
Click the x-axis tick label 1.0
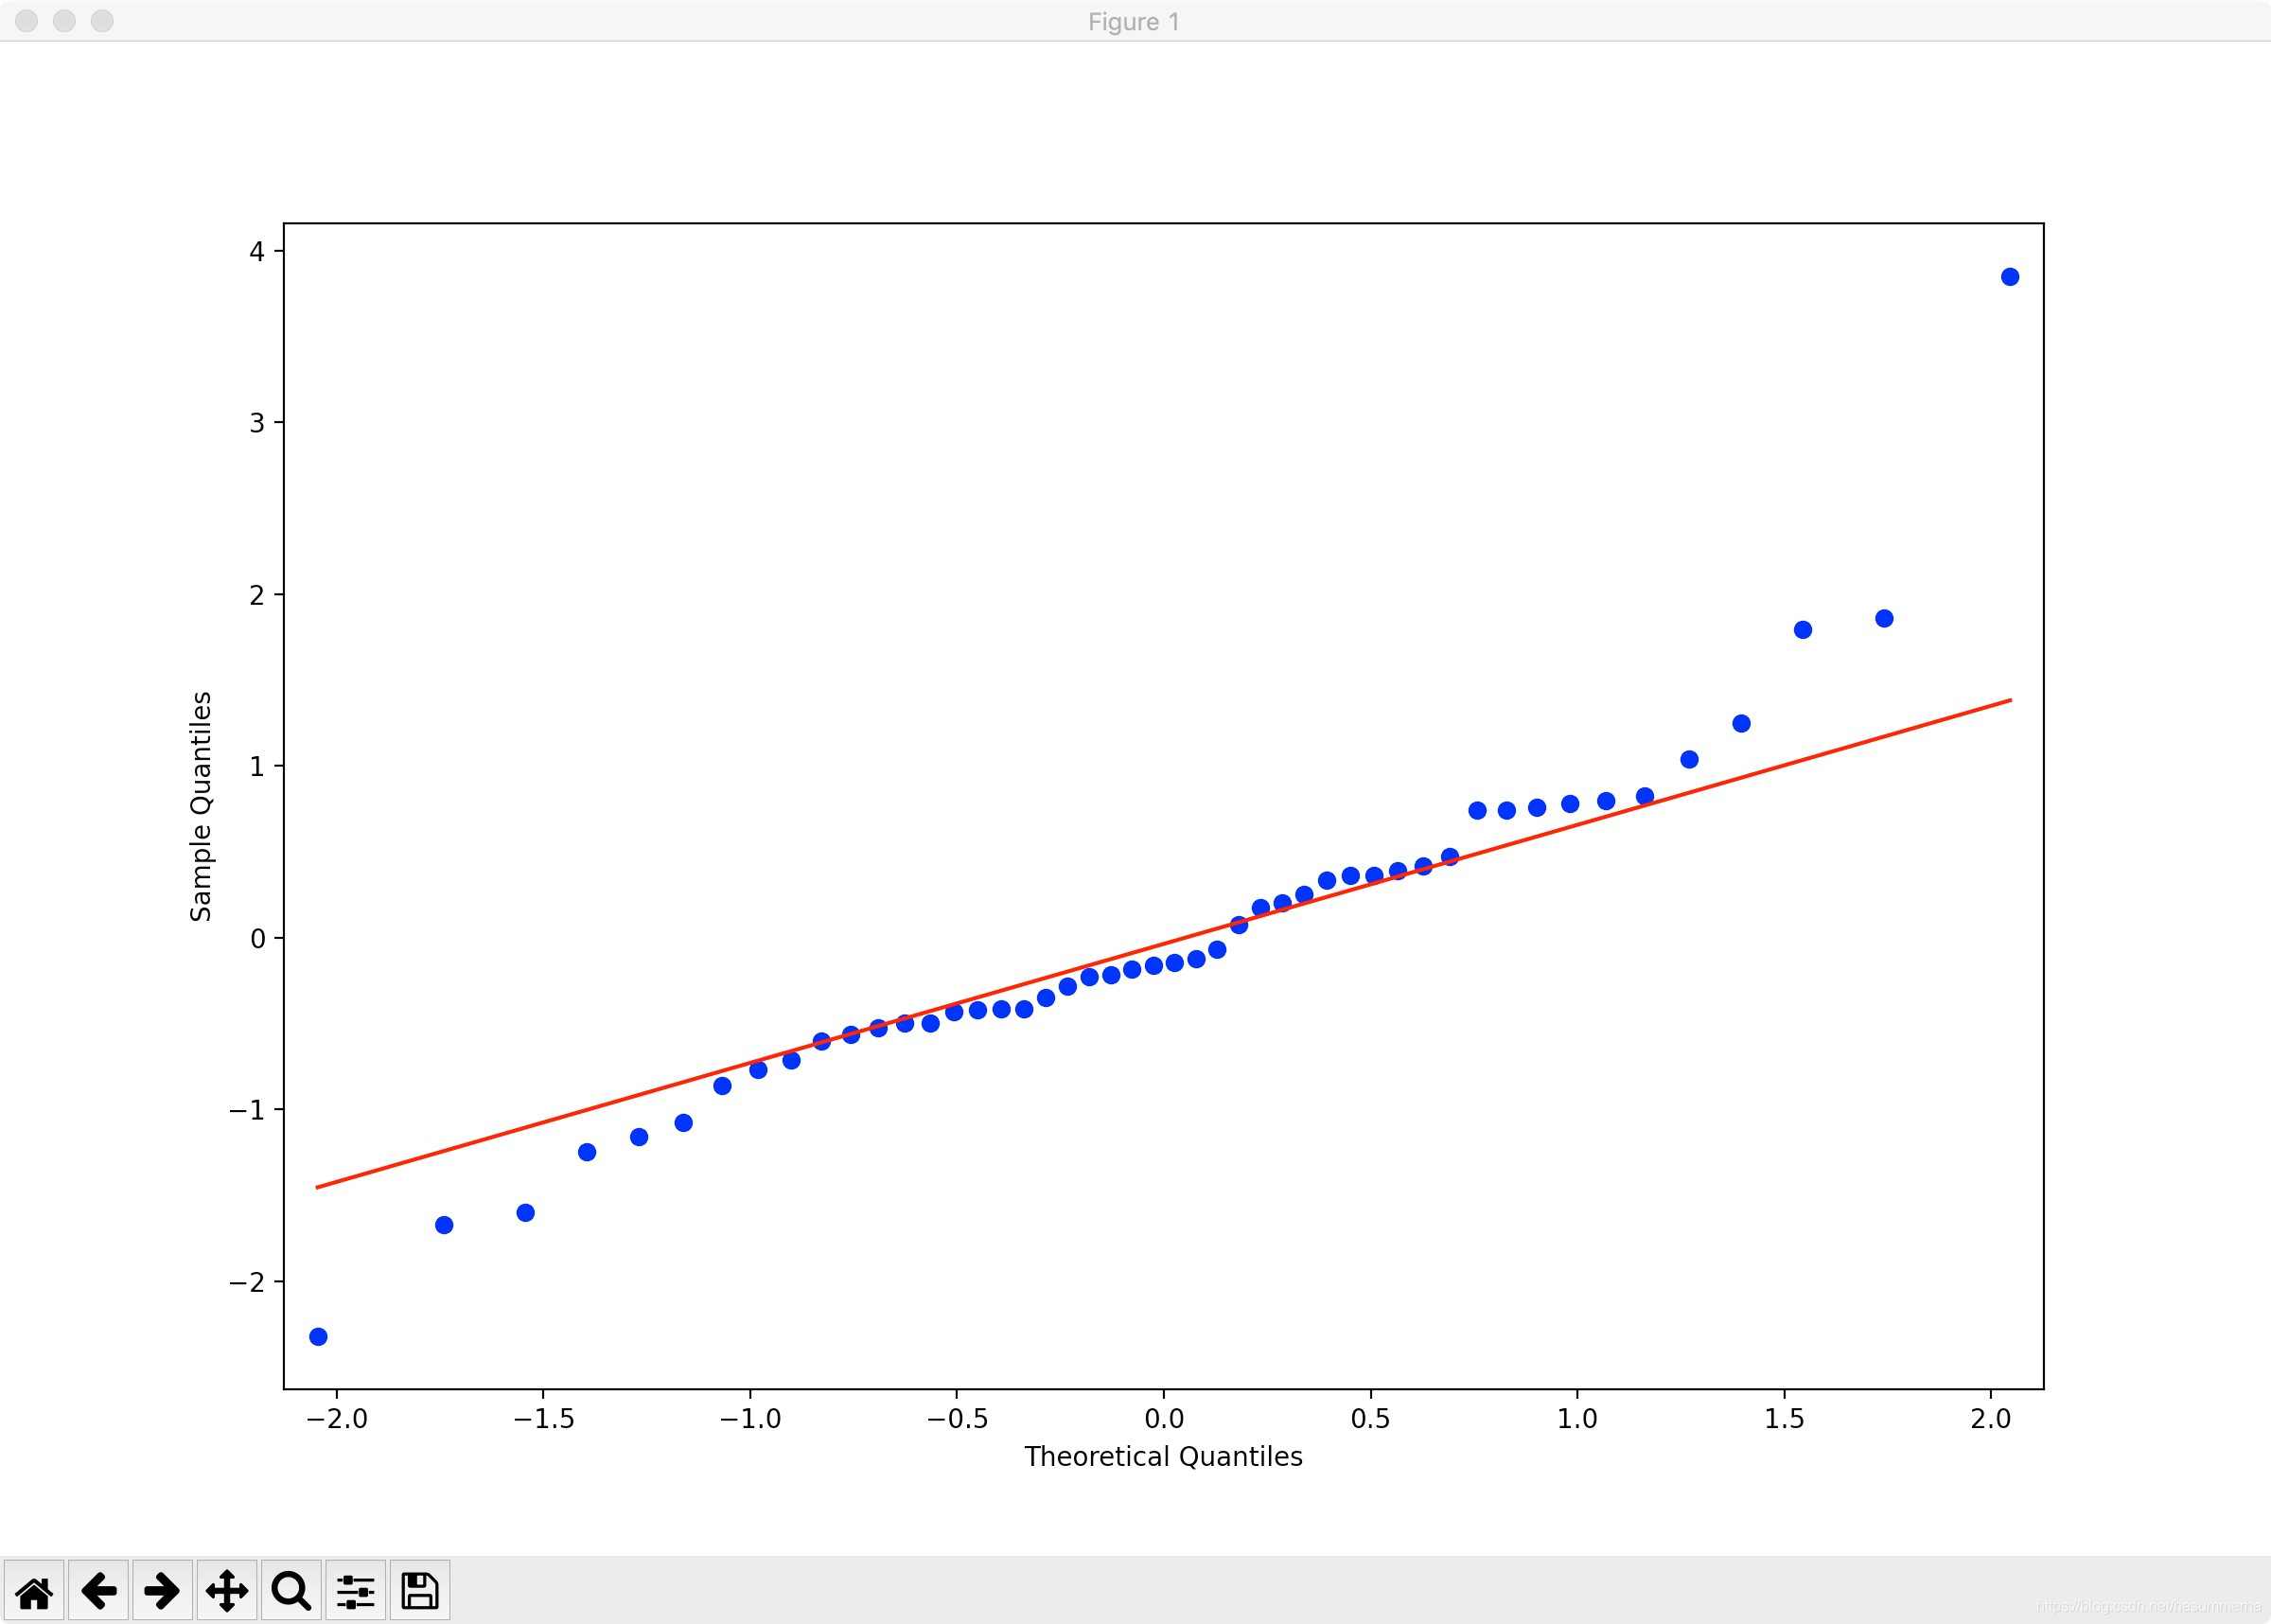[1577, 1419]
